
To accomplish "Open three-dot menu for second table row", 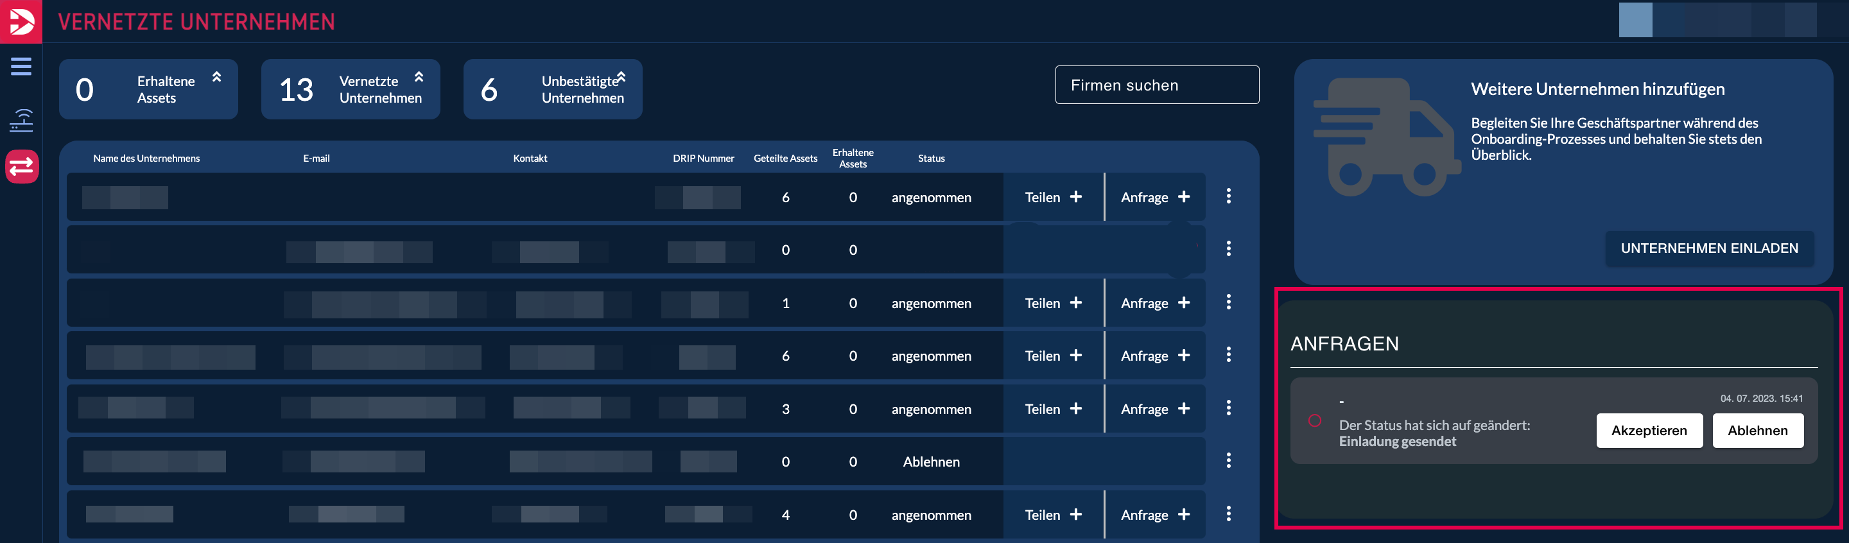I will tap(1228, 249).
